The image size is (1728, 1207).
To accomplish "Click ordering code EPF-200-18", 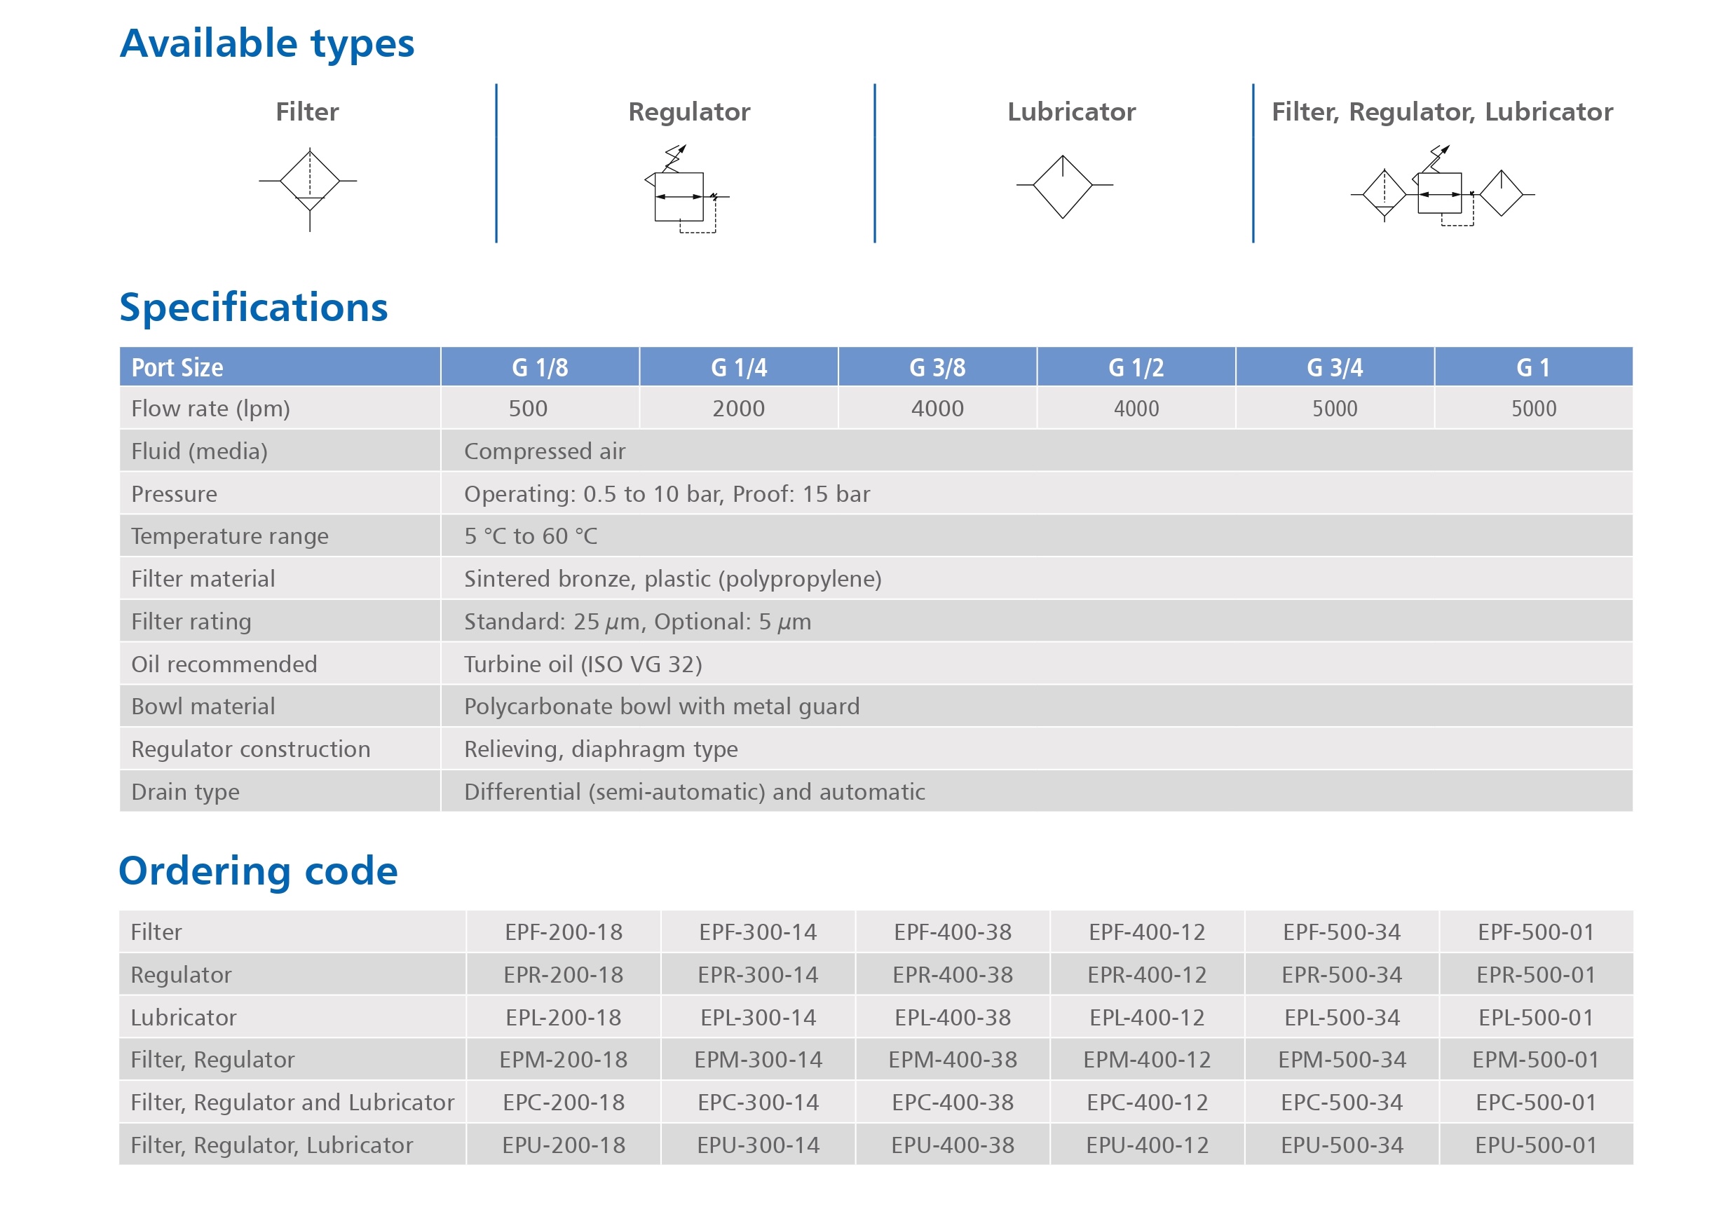I will (x=564, y=932).
